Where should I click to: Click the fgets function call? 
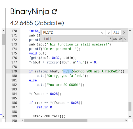(34, 58)
